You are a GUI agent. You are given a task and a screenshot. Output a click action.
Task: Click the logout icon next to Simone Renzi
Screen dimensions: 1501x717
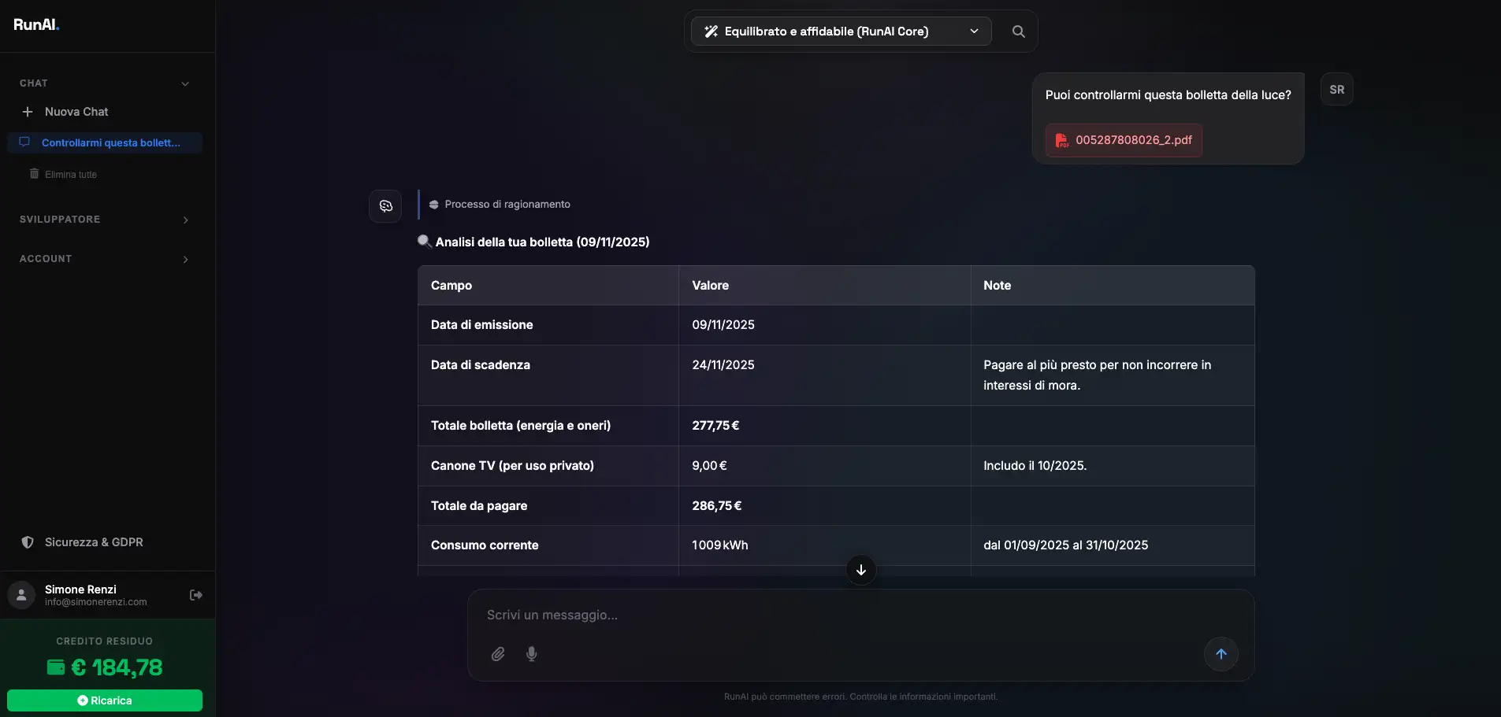coord(196,595)
